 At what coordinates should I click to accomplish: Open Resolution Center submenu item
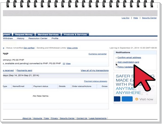point(38,38)
